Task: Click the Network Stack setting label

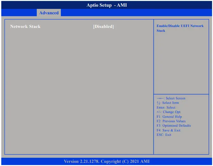Action: pos(25,26)
